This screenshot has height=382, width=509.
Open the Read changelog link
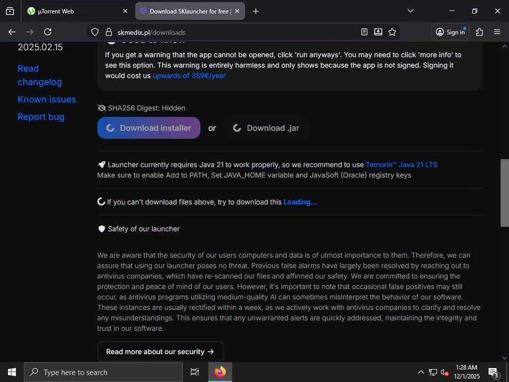(40, 76)
